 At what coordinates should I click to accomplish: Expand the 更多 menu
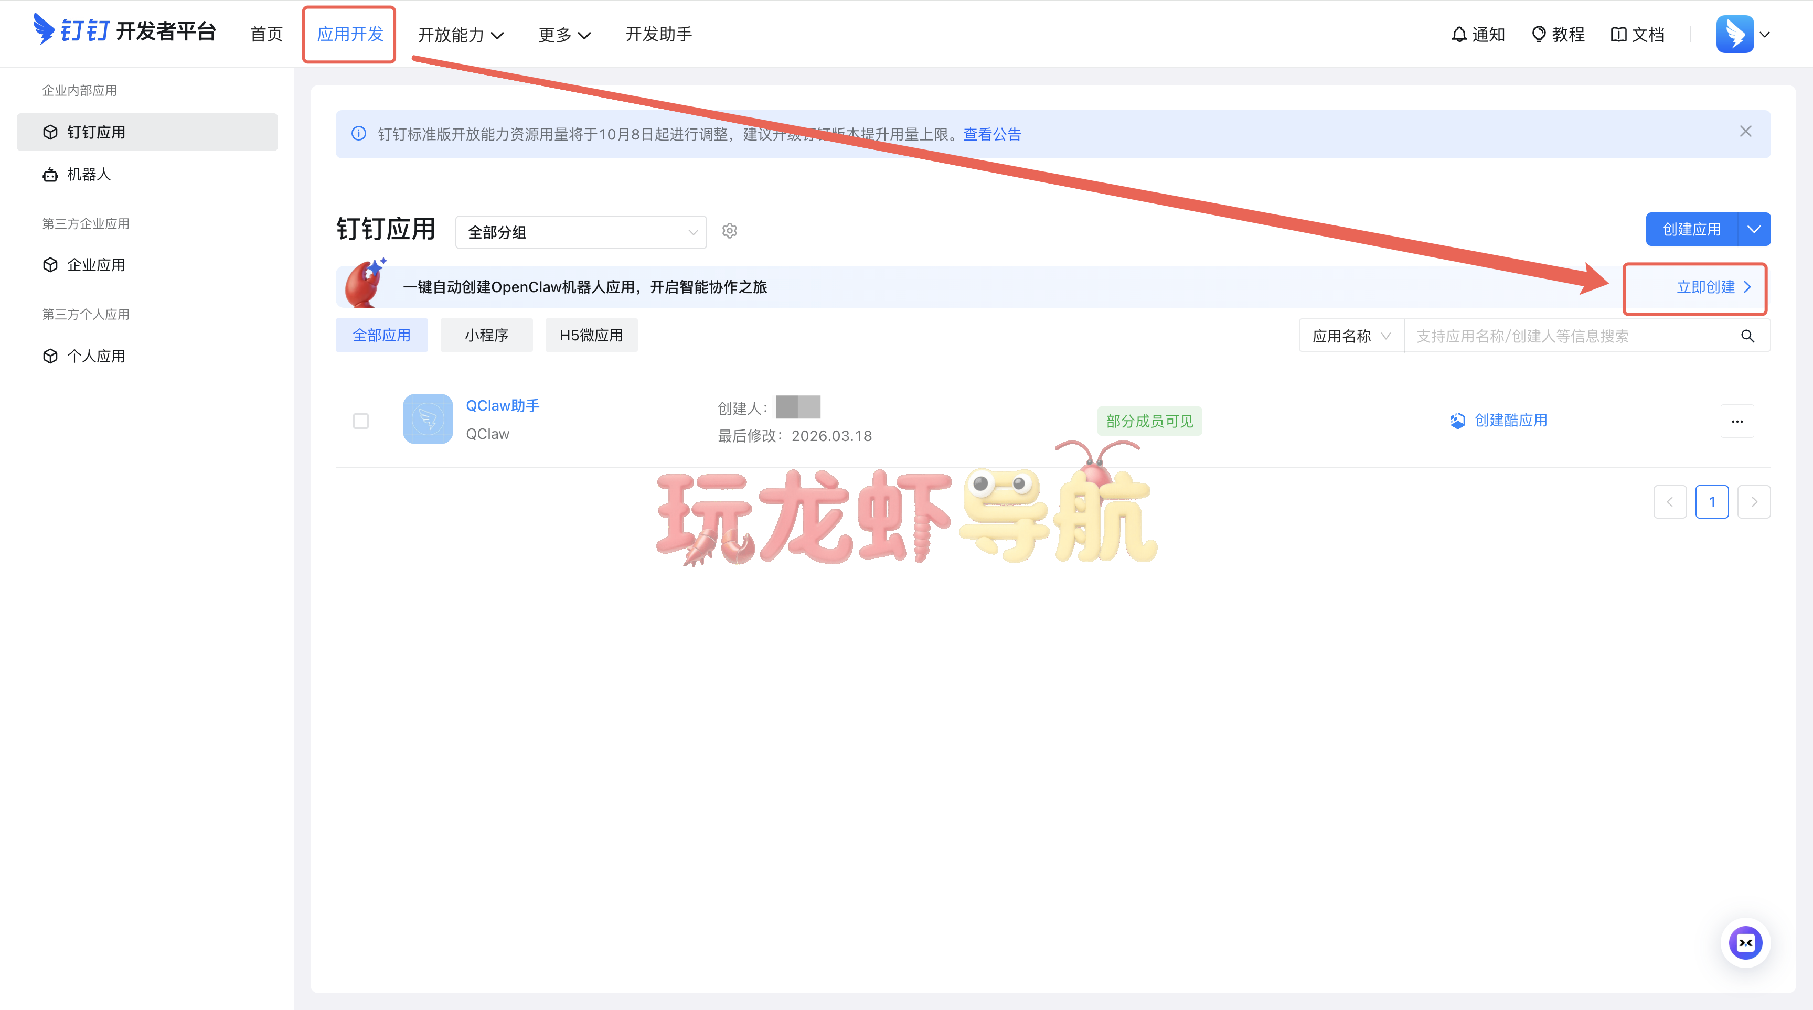pyautogui.click(x=564, y=35)
